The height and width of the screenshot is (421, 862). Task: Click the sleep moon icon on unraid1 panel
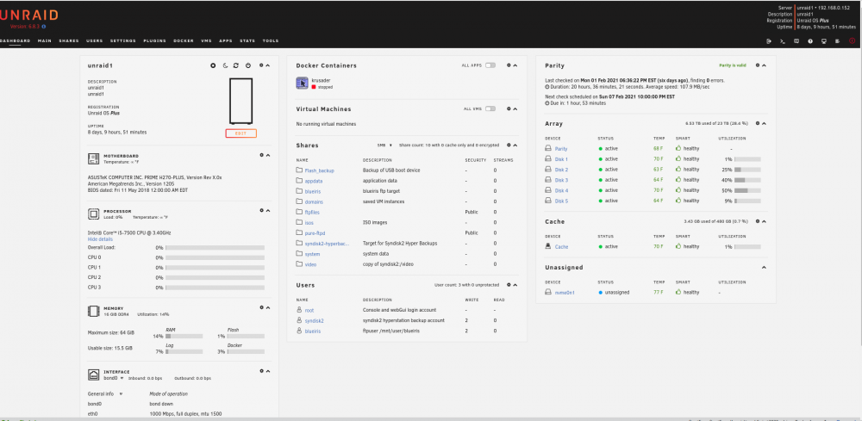tap(225, 65)
